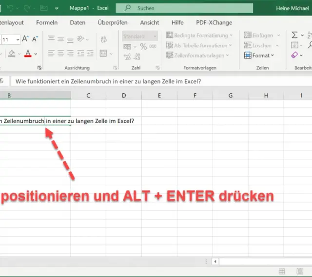This screenshot has height=277, width=312.
Task: Click the AutoSum sigma icon
Action: [x=294, y=35]
